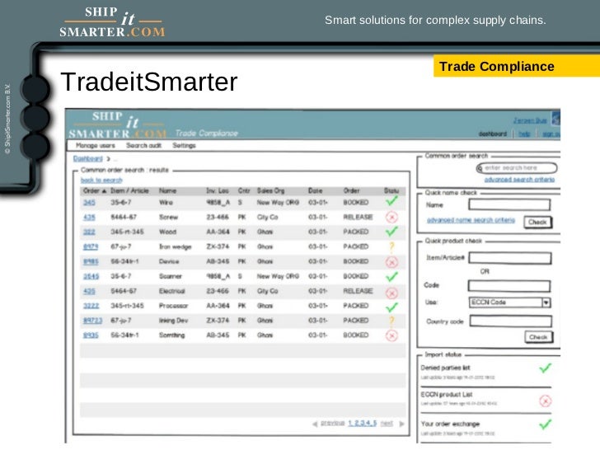Open the Settings menu

[x=184, y=145]
